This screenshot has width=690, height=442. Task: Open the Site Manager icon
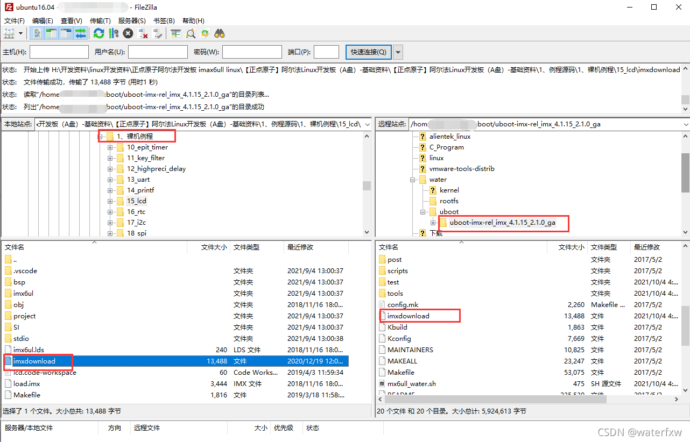click(9, 33)
